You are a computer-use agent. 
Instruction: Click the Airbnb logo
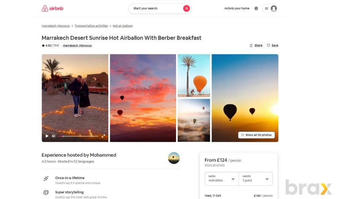pos(52,8)
